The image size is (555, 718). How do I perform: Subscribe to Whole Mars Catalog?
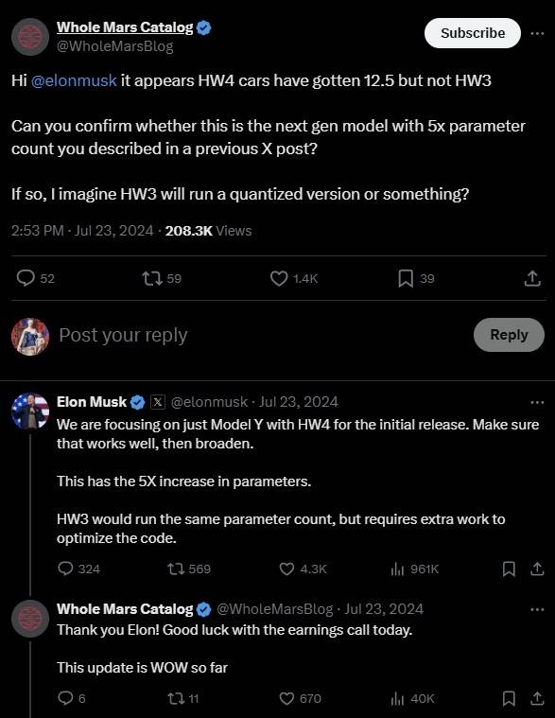pyautogui.click(x=473, y=33)
